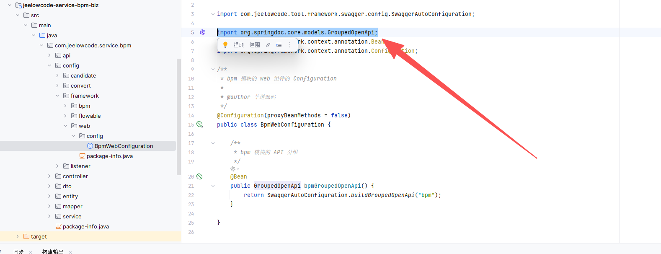Viewport: 661px width, 254px height.
Task: Select BpmWebConfiguration class in project tree
Action: click(x=124, y=146)
